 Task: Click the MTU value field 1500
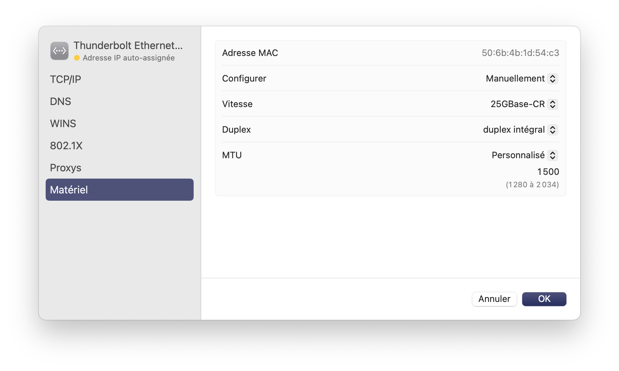tap(548, 172)
